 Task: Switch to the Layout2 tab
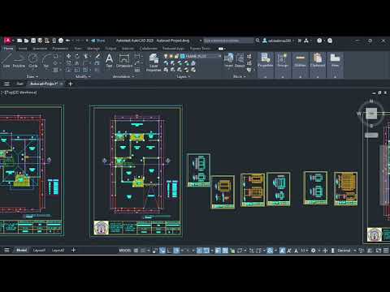coord(58,251)
